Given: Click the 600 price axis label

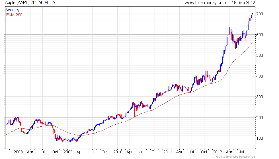Looking at the screenshot, I should point(260,35).
